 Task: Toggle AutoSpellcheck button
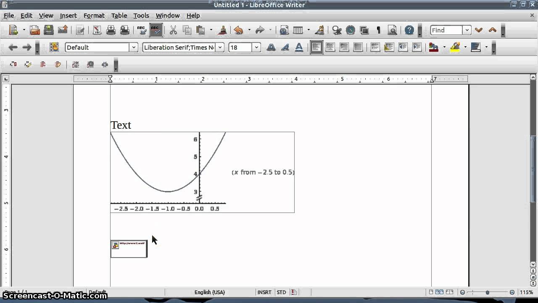click(x=156, y=30)
